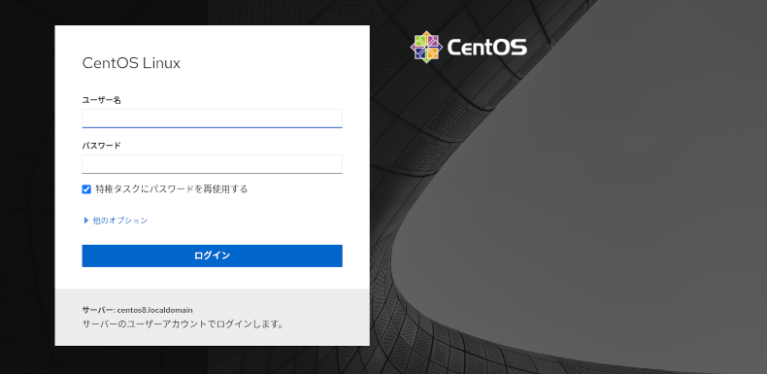
Task: Select the centos8.localdomain hostname text
Action: (x=154, y=310)
